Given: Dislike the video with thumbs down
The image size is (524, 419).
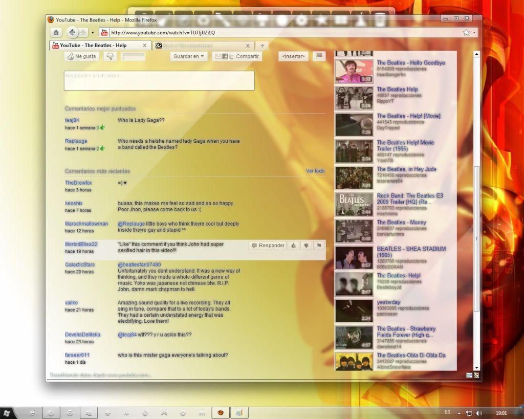Looking at the screenshot, I should pos(110,56).
